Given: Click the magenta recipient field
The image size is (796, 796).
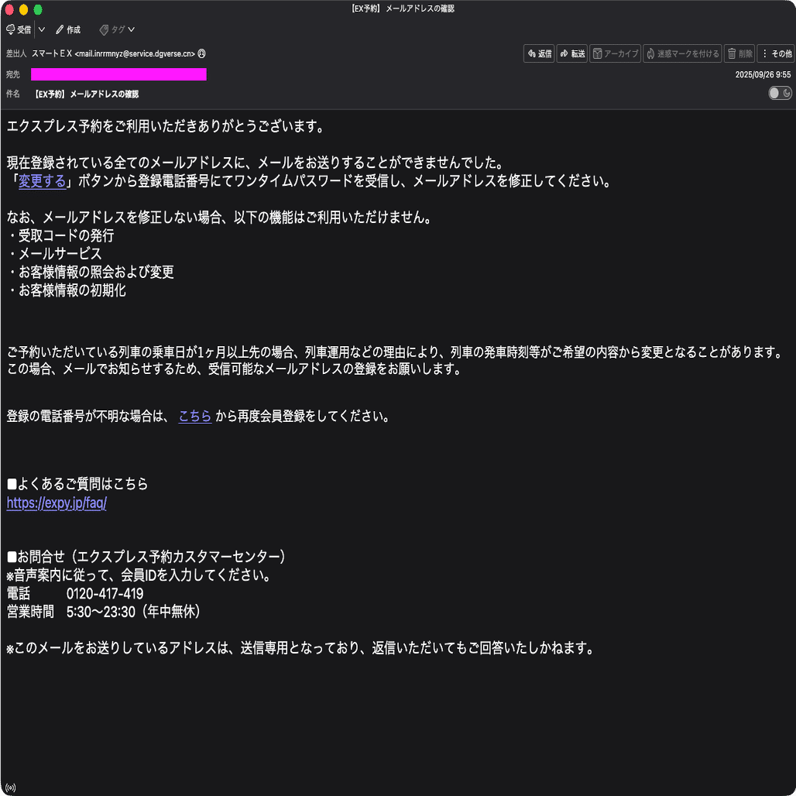Looking at the screenshot, I should (x=118, y=74).
